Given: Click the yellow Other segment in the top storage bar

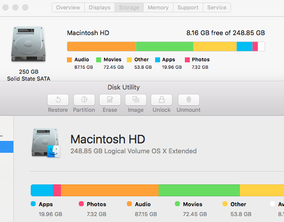Looking at the screenshot, I should click(x=215, y=46).
